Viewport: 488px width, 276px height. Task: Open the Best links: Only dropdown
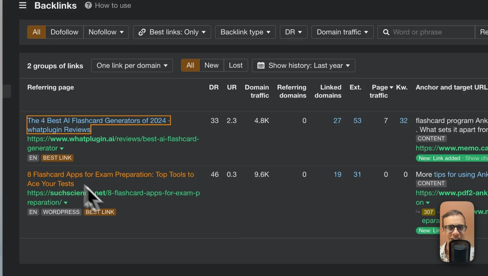pos(172,32)
